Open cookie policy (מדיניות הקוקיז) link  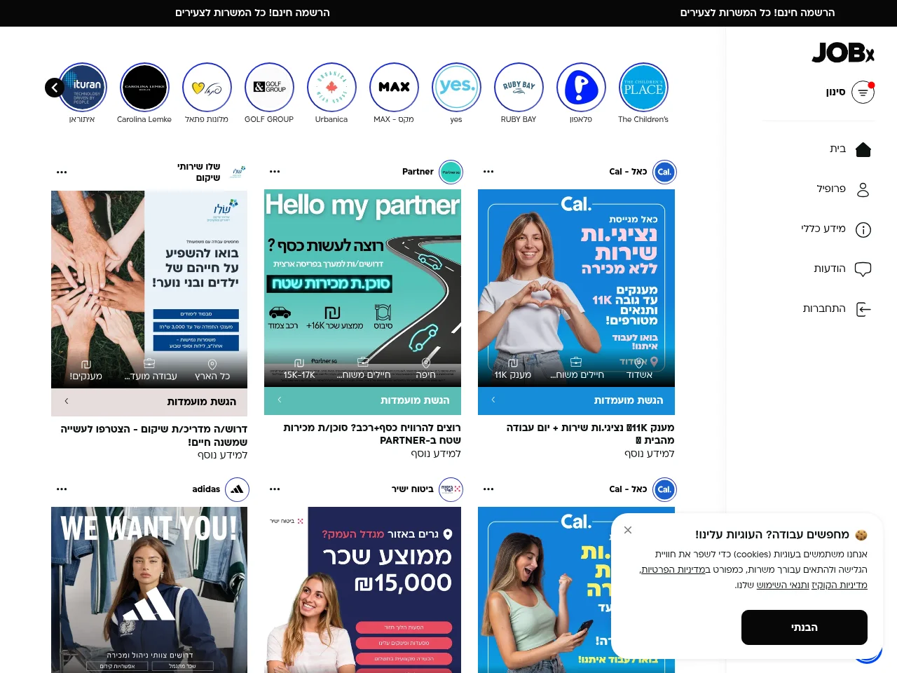[x=840, y=585]
